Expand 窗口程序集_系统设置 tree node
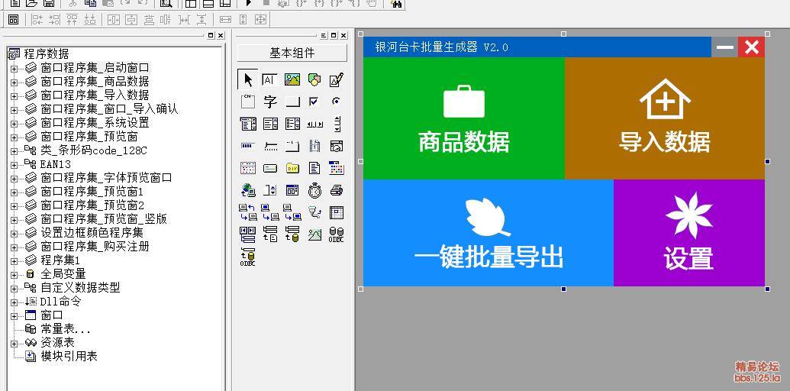Screen dimensions: 790x391 pyautogui.click(x=14, y=123)
